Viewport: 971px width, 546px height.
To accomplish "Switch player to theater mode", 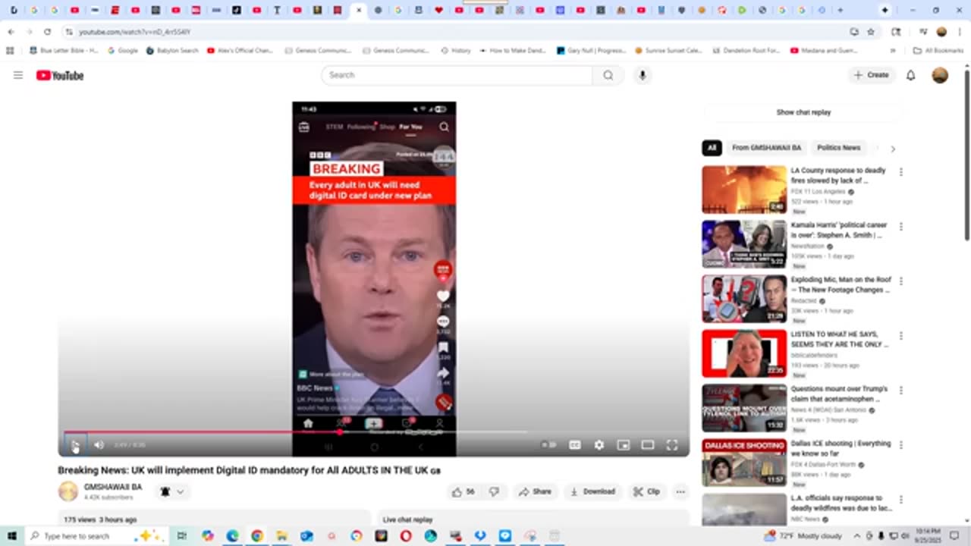I will pos(648,445).
